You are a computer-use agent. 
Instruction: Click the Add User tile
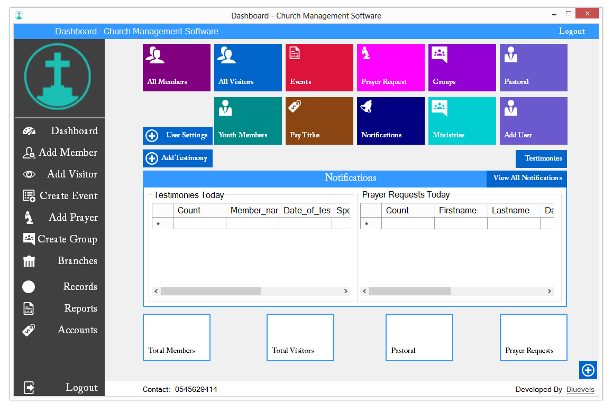[x=533, y=120]
